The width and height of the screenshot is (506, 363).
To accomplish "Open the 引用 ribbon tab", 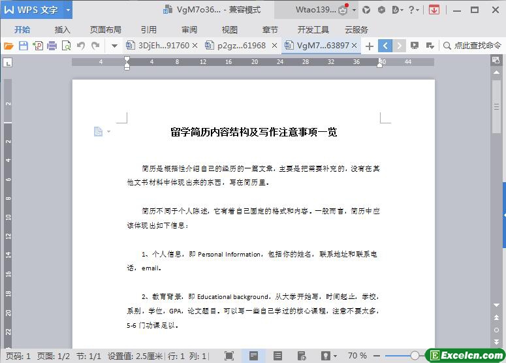I will pos(148,30).
